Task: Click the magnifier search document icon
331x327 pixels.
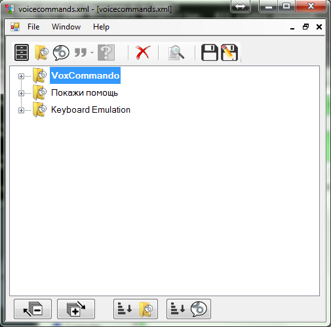Action: (x=176, y=52)
